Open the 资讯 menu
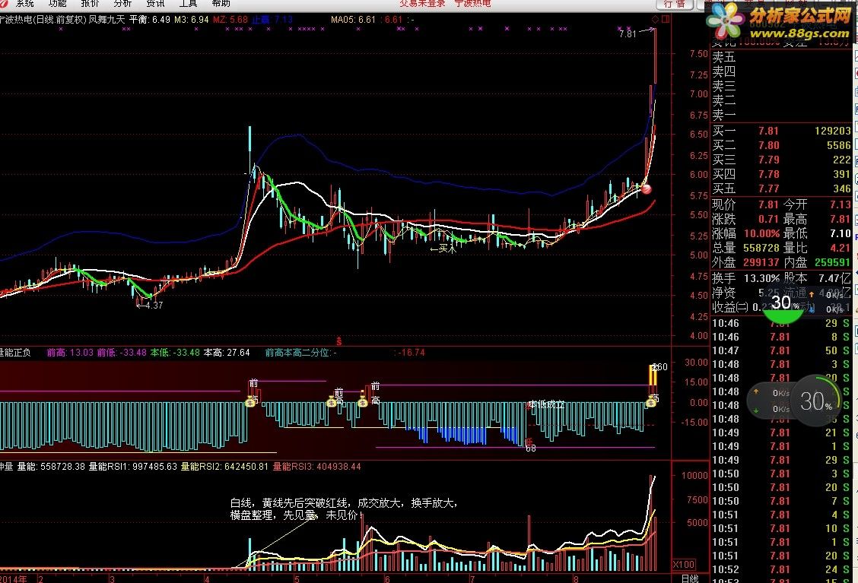This screenshot has width=858, height=583. (x=155, y=3)
